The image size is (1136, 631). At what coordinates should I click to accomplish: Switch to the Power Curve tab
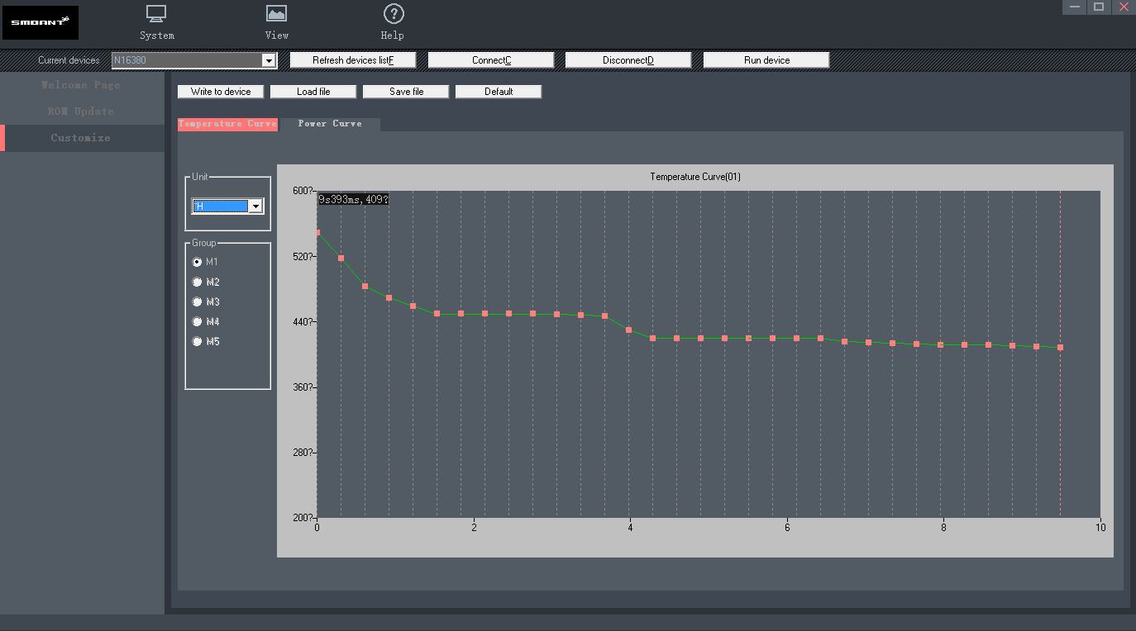(x=330, y=124)
